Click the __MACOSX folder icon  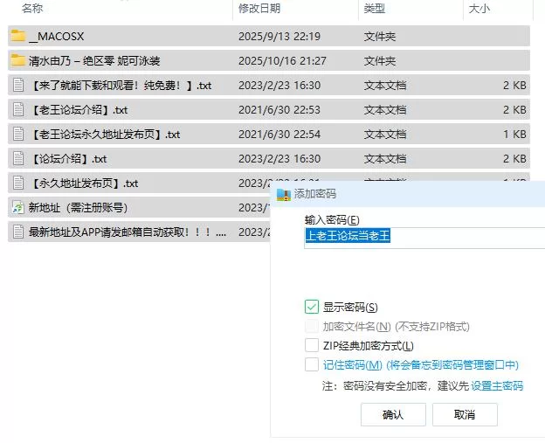[x=17, y=37]
